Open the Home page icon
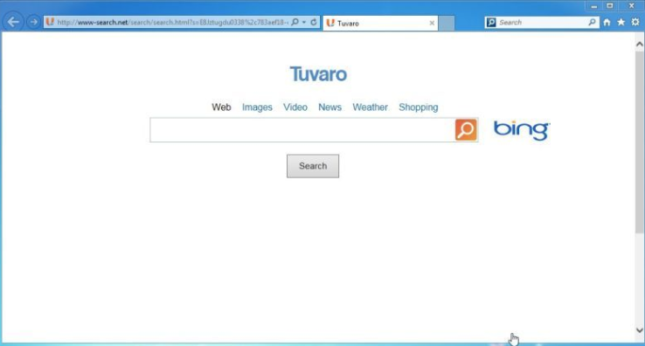Image resolution: width=645 pixels, height=346 pixels. point(607,22)
